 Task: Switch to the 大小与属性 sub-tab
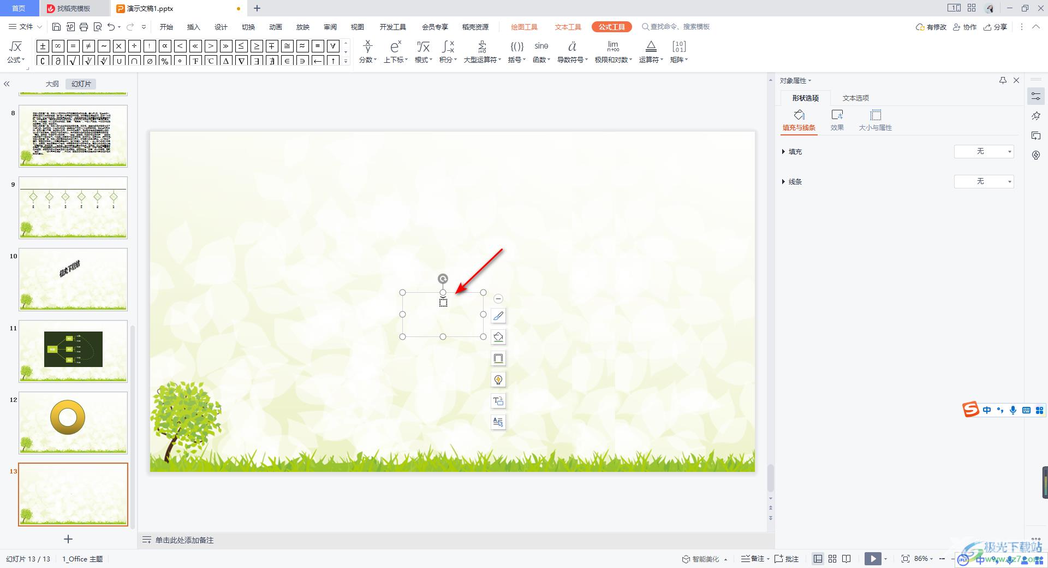875,120
